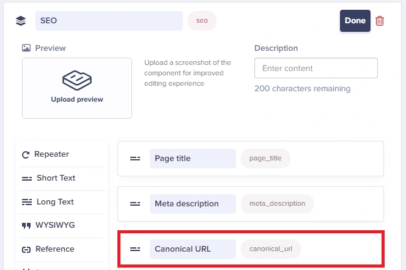Image resolution: width=406 pixels, height=270 pixels.
Task: Edit the Meta description field name
Action: point(192,204)
